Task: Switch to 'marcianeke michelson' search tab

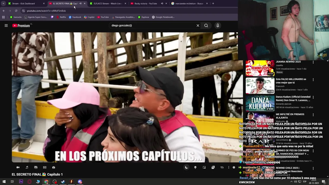Action: point(189,4)
